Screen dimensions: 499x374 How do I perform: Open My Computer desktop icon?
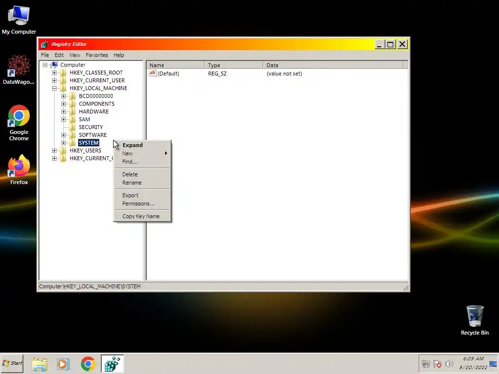coord(19,19)
